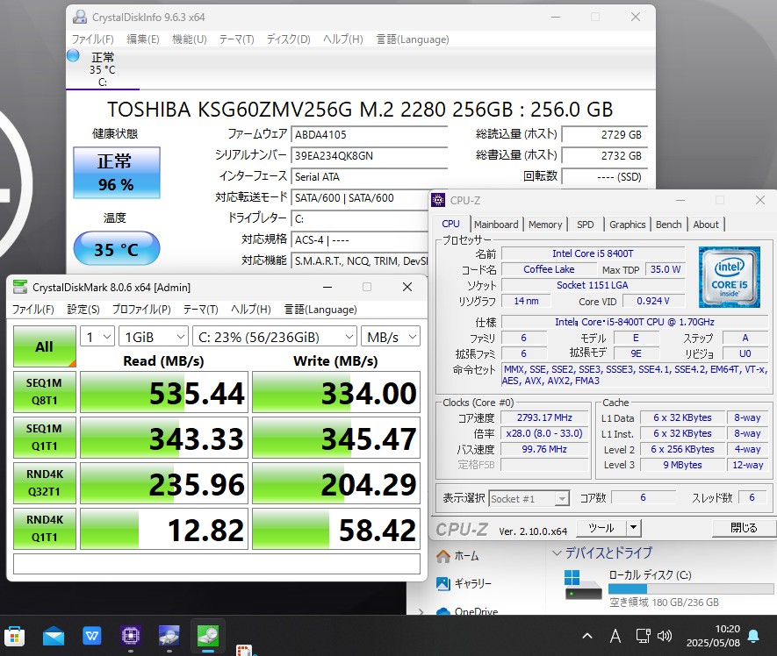The width and height of the screenshot is (777, 656).
Task: Open CrystalDiskMark Profile menu
Action: coord(141,310)
